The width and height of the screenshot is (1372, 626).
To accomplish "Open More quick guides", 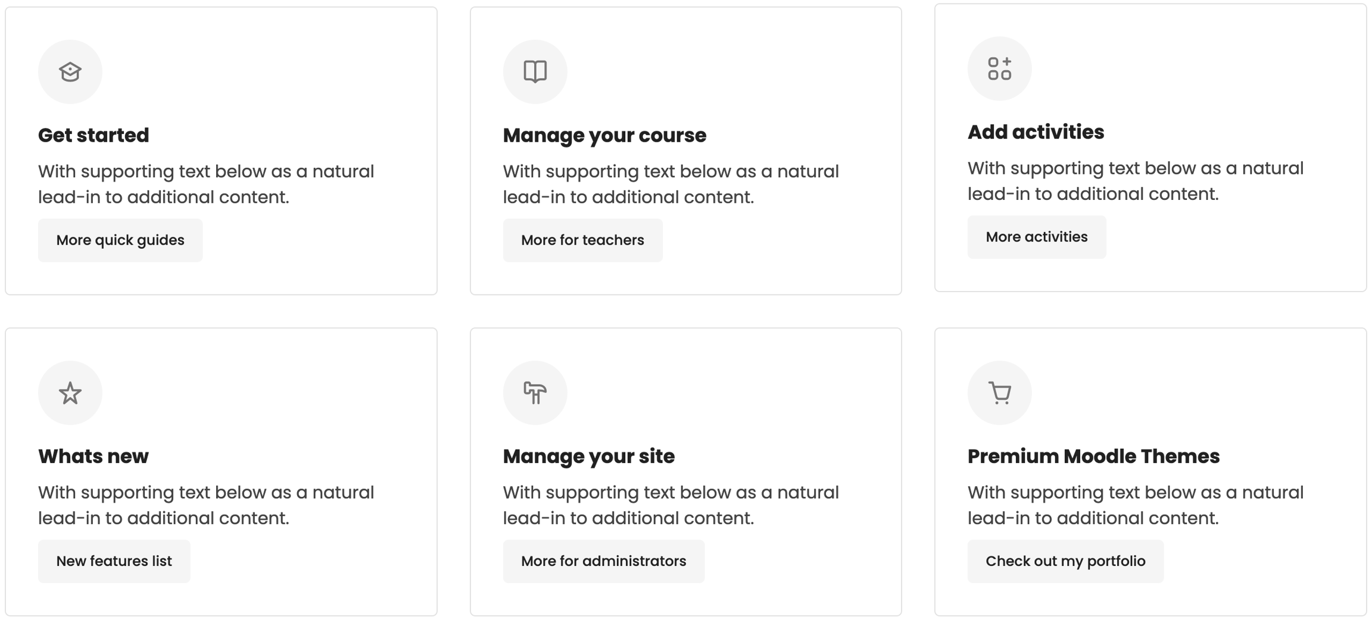I will [120, 240].
